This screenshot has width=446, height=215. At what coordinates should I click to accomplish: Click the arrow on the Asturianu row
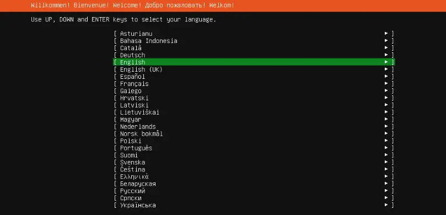coord(386,33)
